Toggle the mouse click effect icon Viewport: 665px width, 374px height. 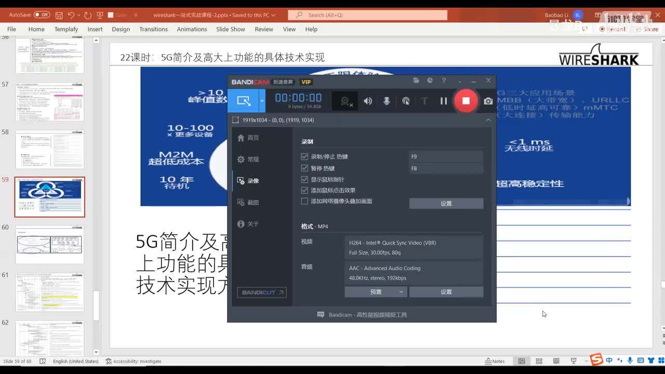406,101
